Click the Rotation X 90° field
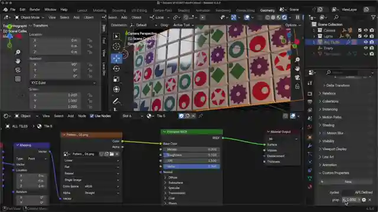Screen dimensions: 378x212 pyautogui.click(x=55, y=64)
